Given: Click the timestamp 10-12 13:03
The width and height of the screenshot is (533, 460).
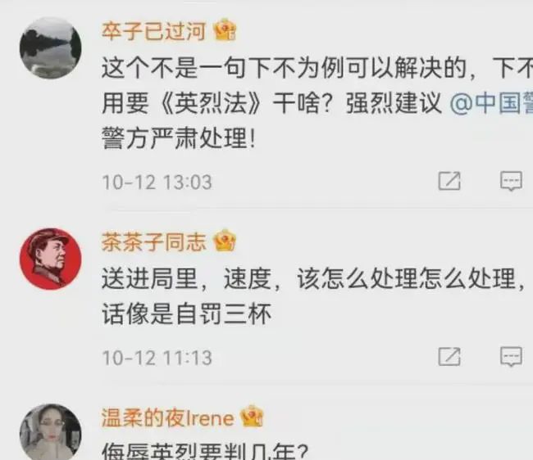Looking at the screenshot, I should tap(157, 182).
